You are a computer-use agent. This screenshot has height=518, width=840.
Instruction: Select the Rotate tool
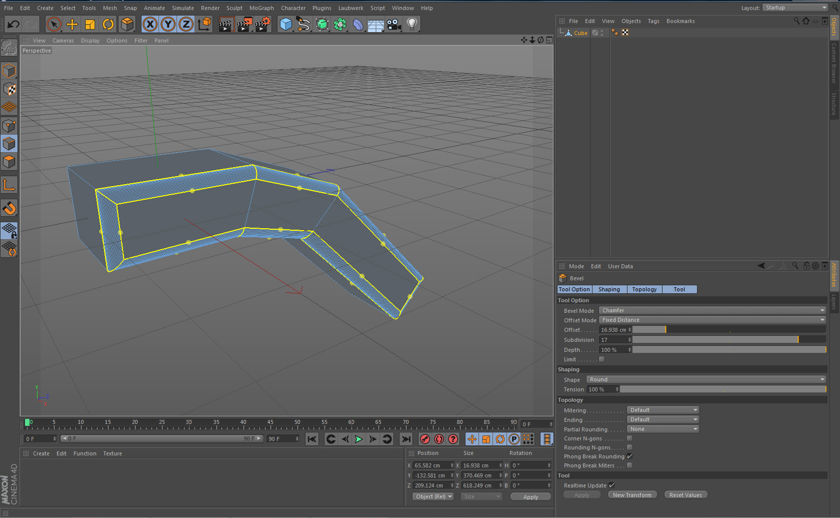pos(108,24)
